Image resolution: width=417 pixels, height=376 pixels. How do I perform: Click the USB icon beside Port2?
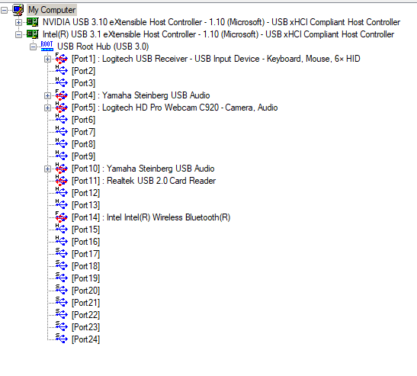[62, 70]
